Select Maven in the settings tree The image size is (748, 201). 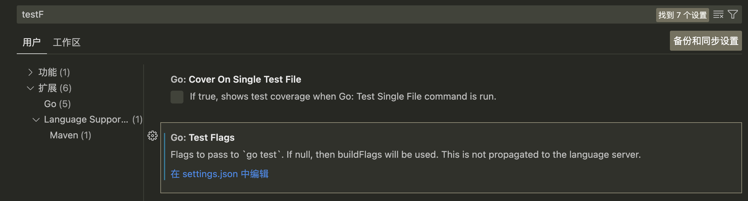click(70, 135)
